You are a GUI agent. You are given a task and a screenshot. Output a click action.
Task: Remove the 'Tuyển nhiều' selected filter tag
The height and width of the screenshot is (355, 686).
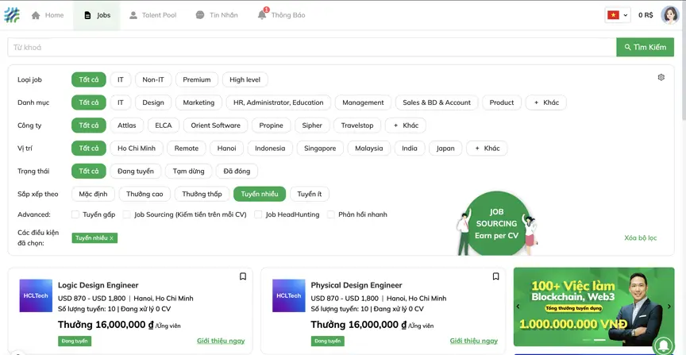click(111, 238)
